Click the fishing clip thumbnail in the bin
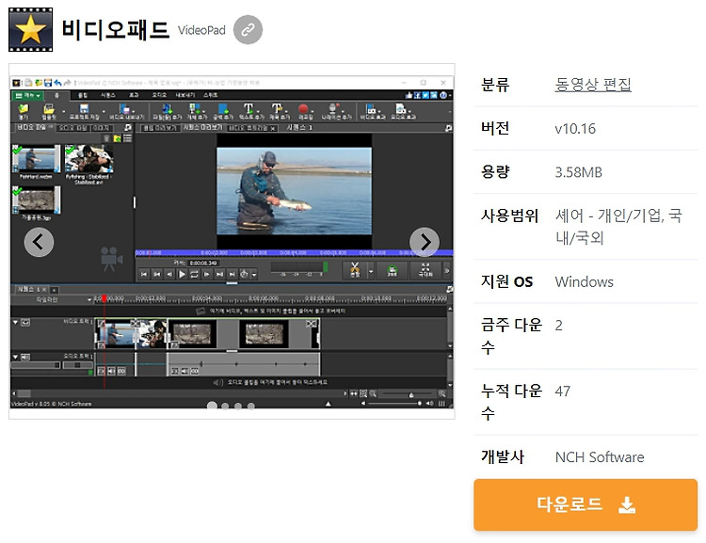Screen dimensions: 706x543 coord(36,158)
